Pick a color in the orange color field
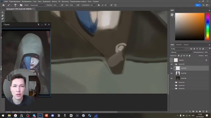Screen dimensions: 211x118 pos(190,27)
